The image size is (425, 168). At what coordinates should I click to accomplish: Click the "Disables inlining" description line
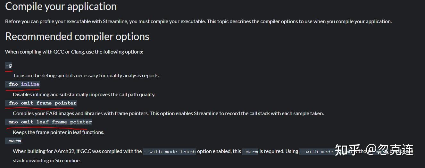84,95
